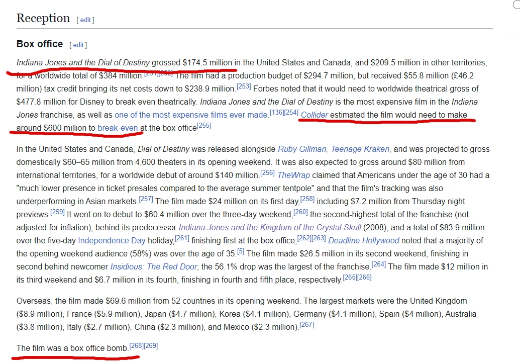This screenshot has width=520, height=364.
Task: Click citation [269]
Action: [151, 346]
